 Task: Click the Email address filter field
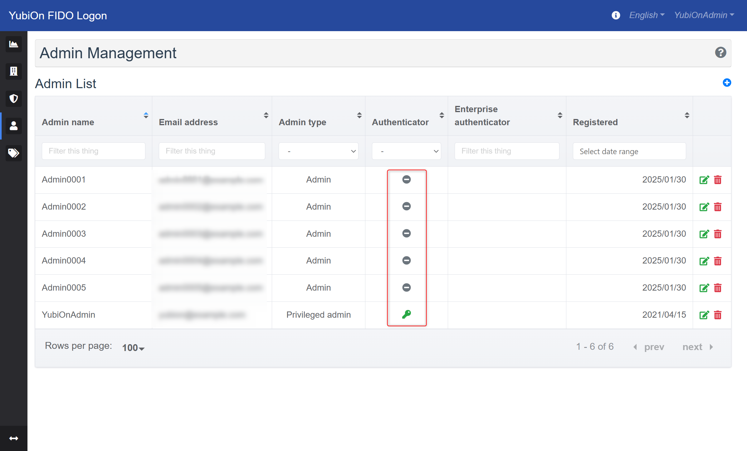tap(212, 151)
